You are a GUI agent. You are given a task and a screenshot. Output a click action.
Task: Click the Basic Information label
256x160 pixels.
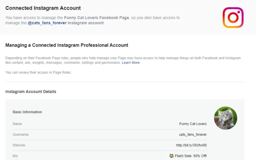27,112
